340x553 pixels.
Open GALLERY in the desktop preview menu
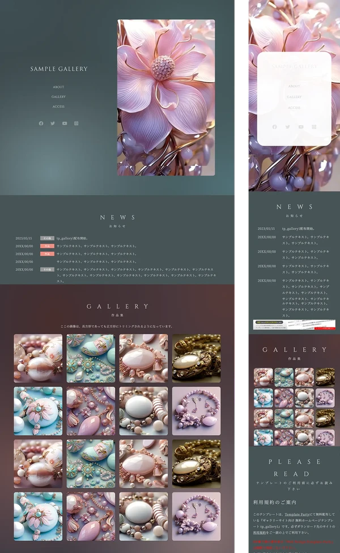(x=58, y=97)
